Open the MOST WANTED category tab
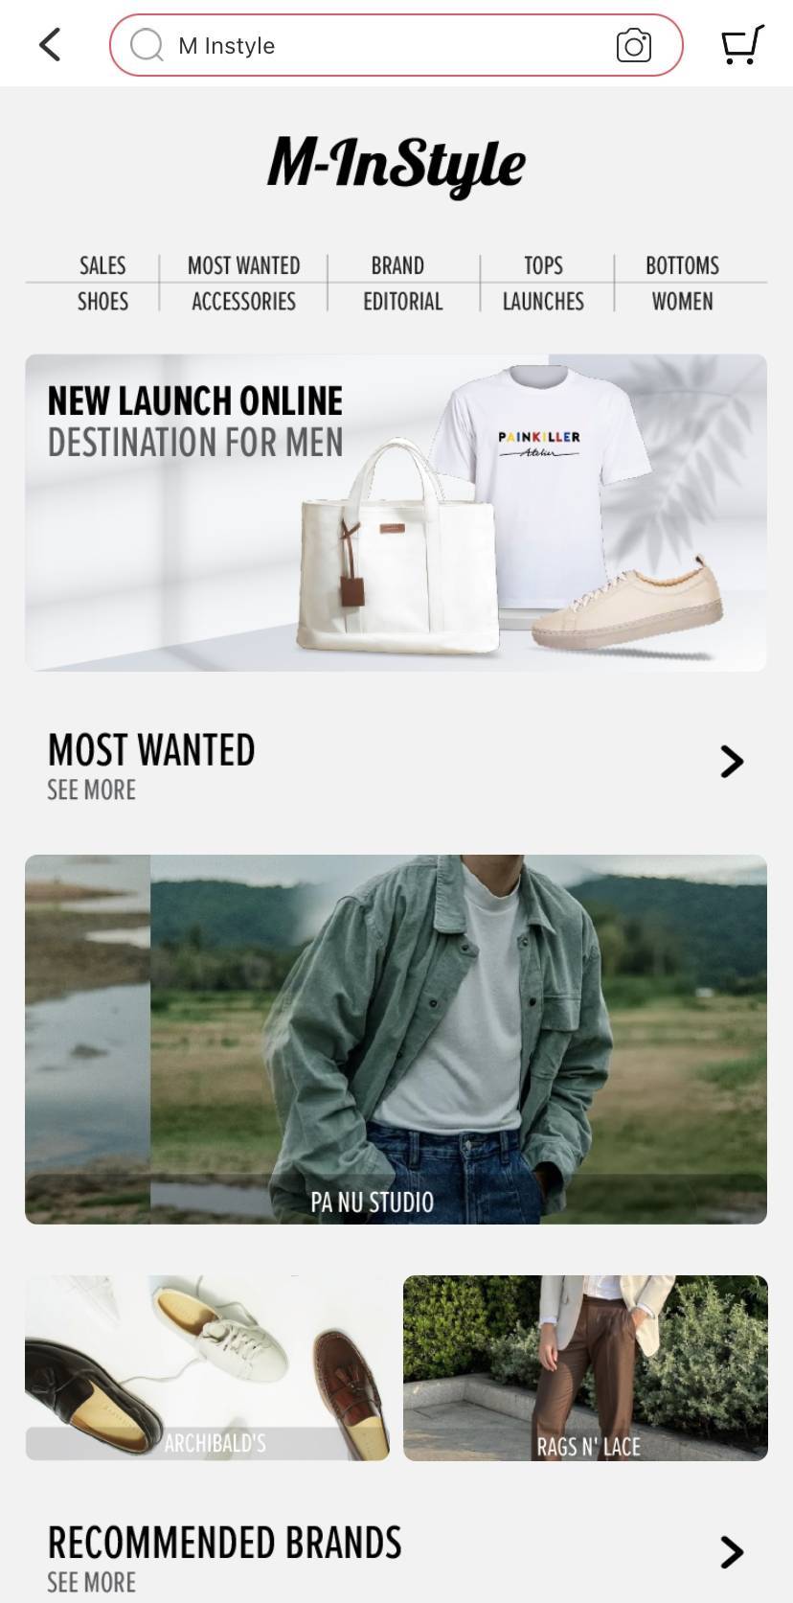Viewport: 793px width, 1603px height. [243, 265]
